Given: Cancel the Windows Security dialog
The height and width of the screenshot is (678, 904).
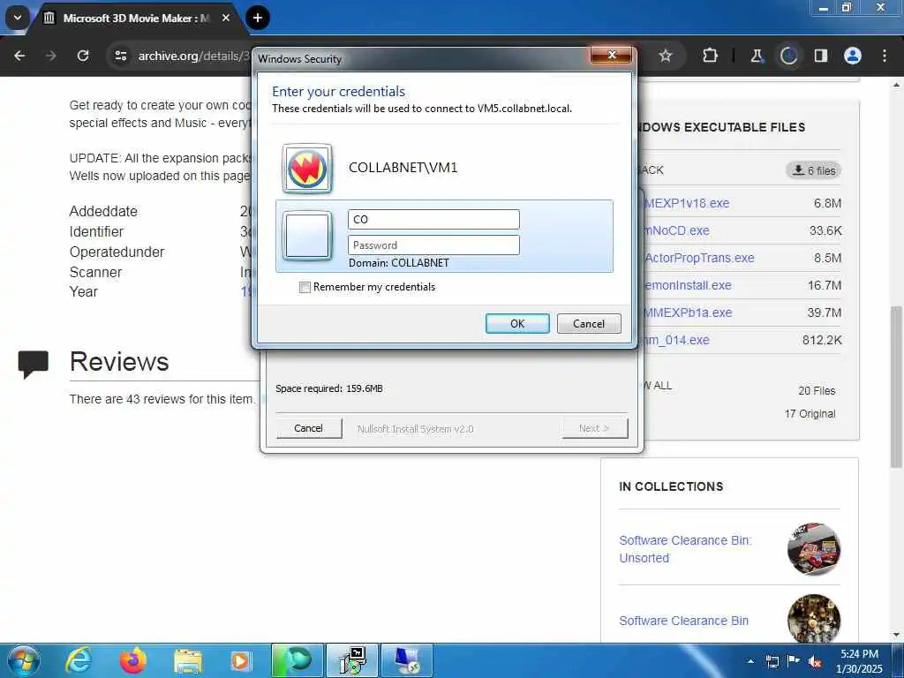Looking at the screenshot, I should 589,323.
